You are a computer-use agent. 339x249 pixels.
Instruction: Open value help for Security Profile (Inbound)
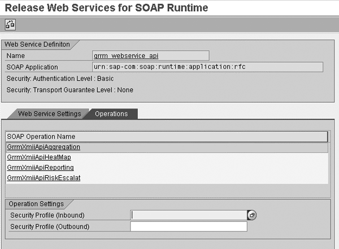point(252,215)
